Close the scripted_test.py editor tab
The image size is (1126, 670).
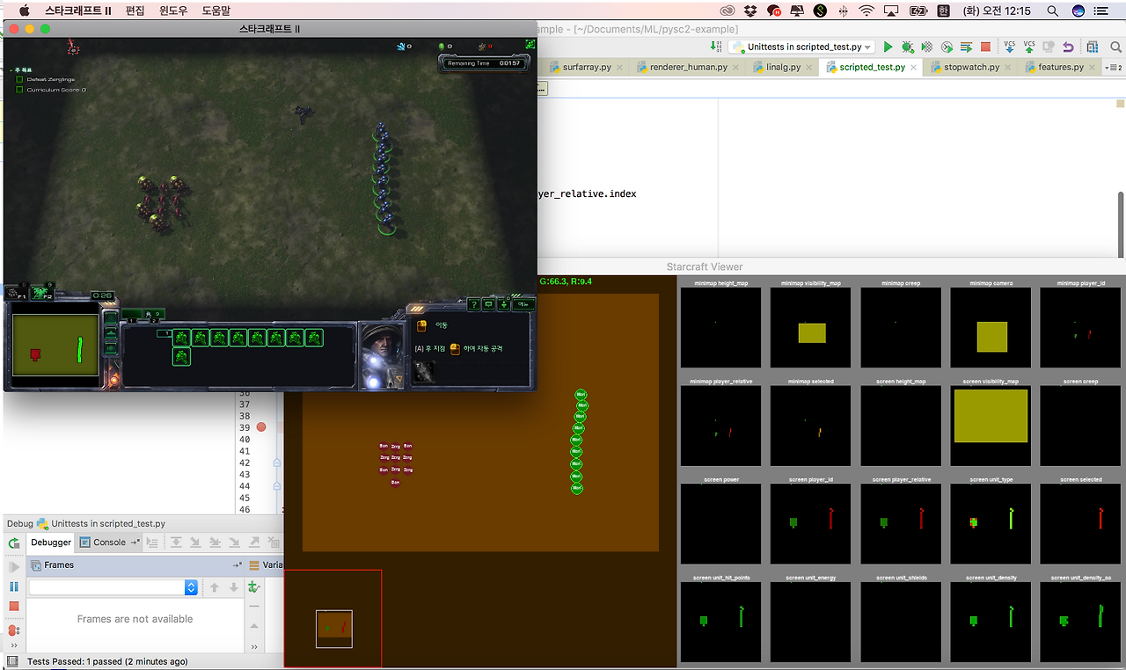click(915, 68)
